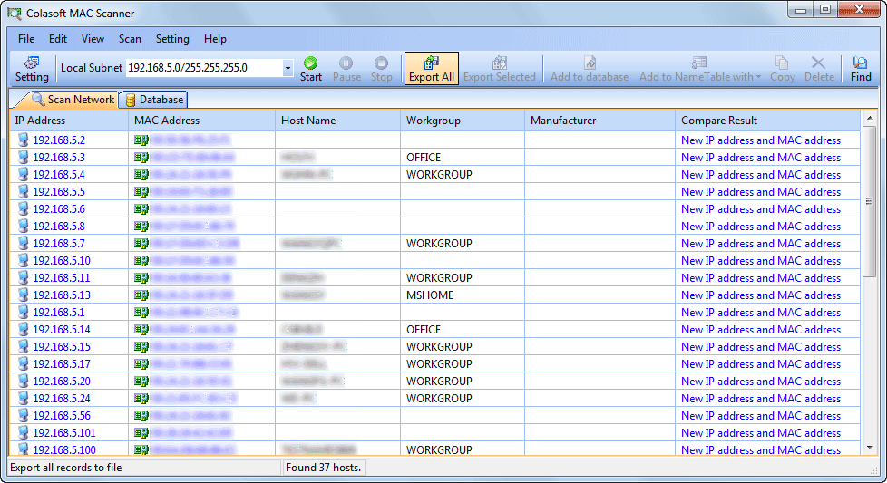Open the Edit menu
Image resolution: width=887 pixels, height=483 pixels.
click(58, 39)
